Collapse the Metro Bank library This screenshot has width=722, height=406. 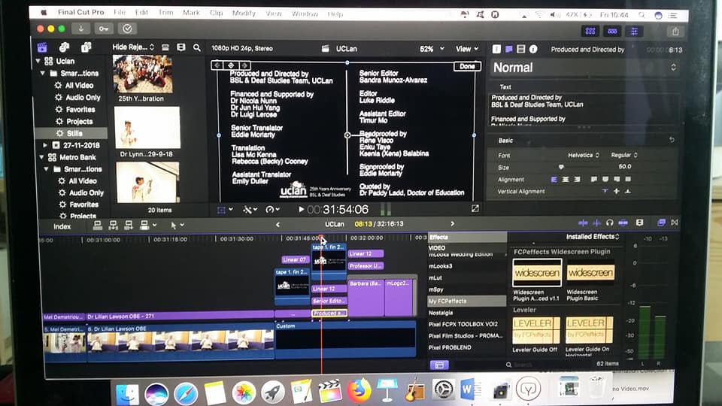[x=42, y=157]
